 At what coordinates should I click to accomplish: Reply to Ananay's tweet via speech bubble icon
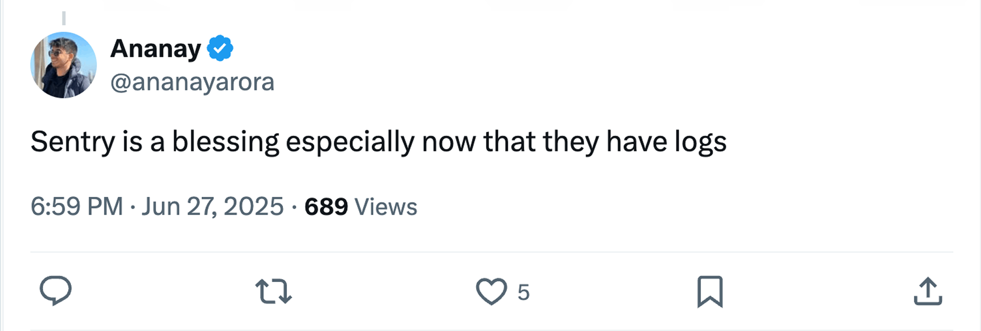pos(55,291)
